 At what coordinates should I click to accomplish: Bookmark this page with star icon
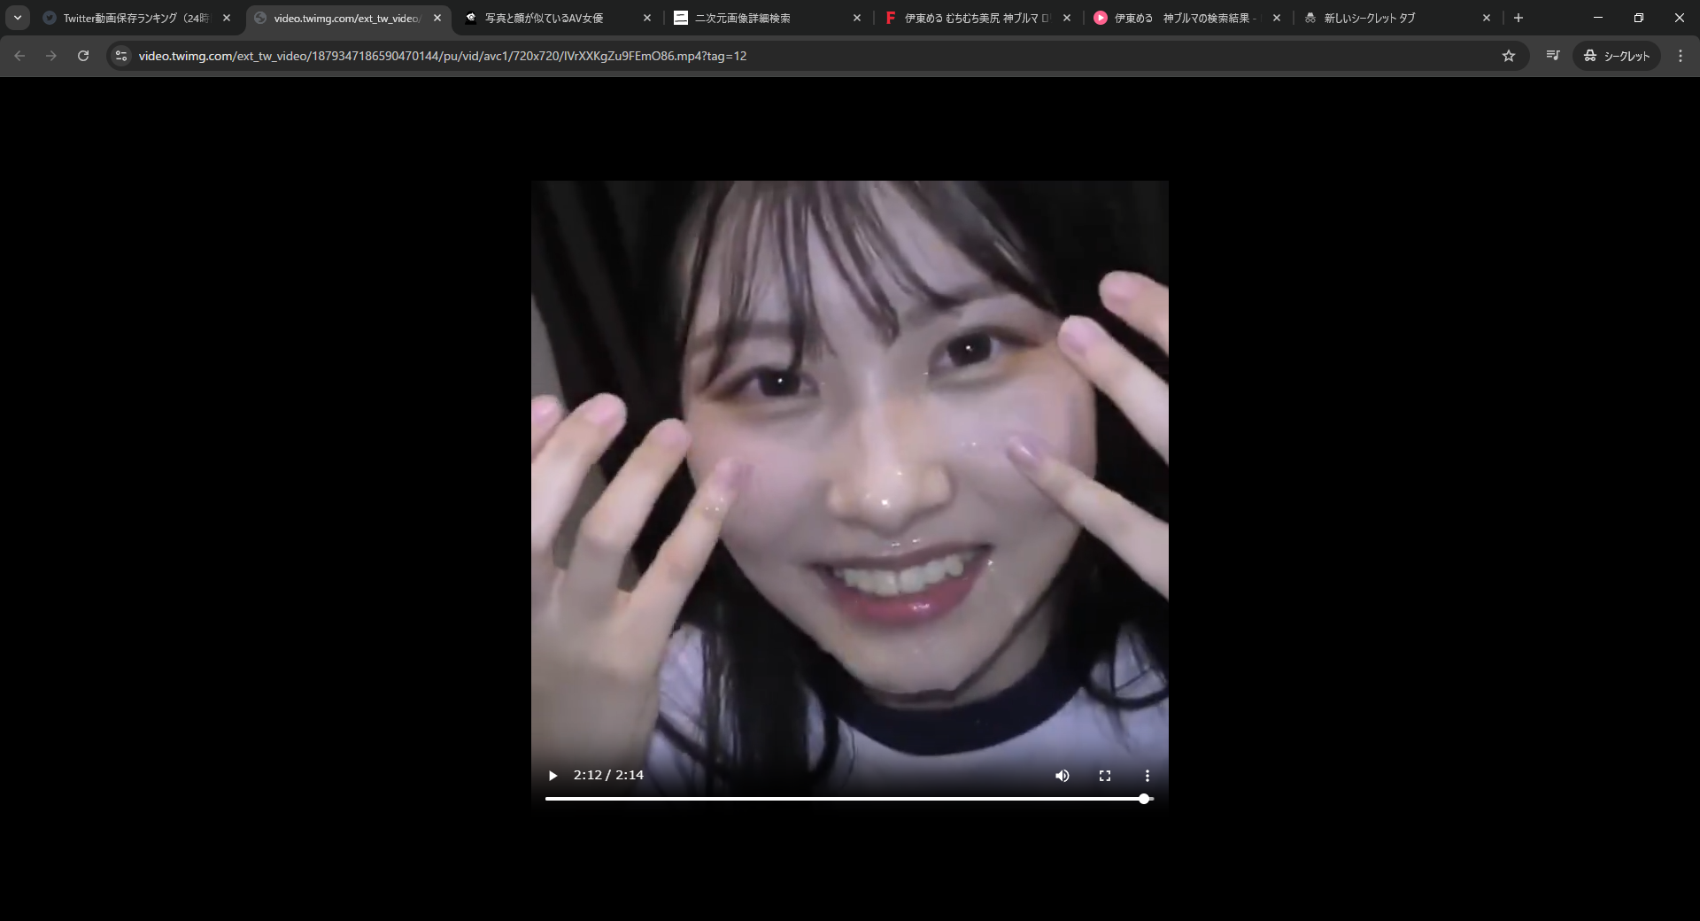[1509, 56]
